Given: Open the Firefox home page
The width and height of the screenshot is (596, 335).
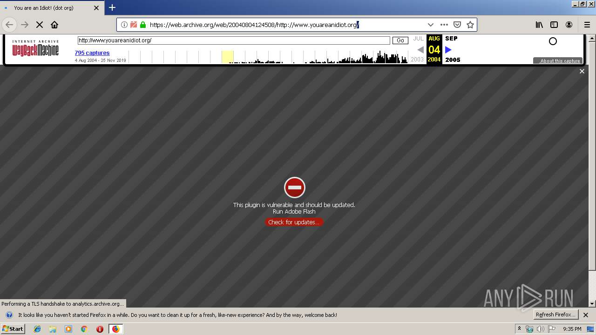Looking at the screenshot, I should click(x=54, y=25).
